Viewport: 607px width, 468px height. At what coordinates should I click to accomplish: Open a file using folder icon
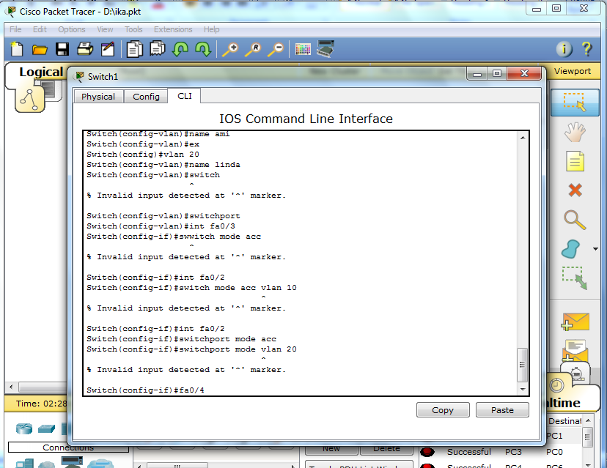coord(40,50)
